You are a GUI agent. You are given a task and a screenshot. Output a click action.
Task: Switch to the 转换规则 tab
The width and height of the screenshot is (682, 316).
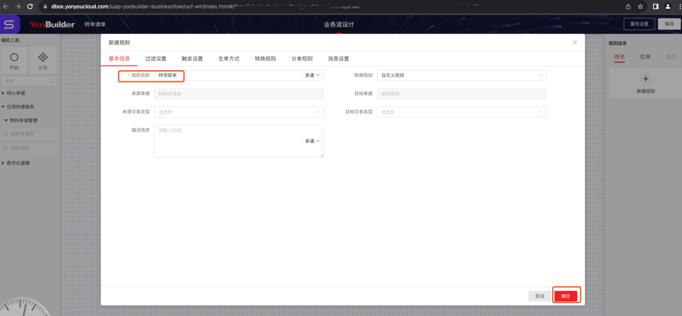265,59
